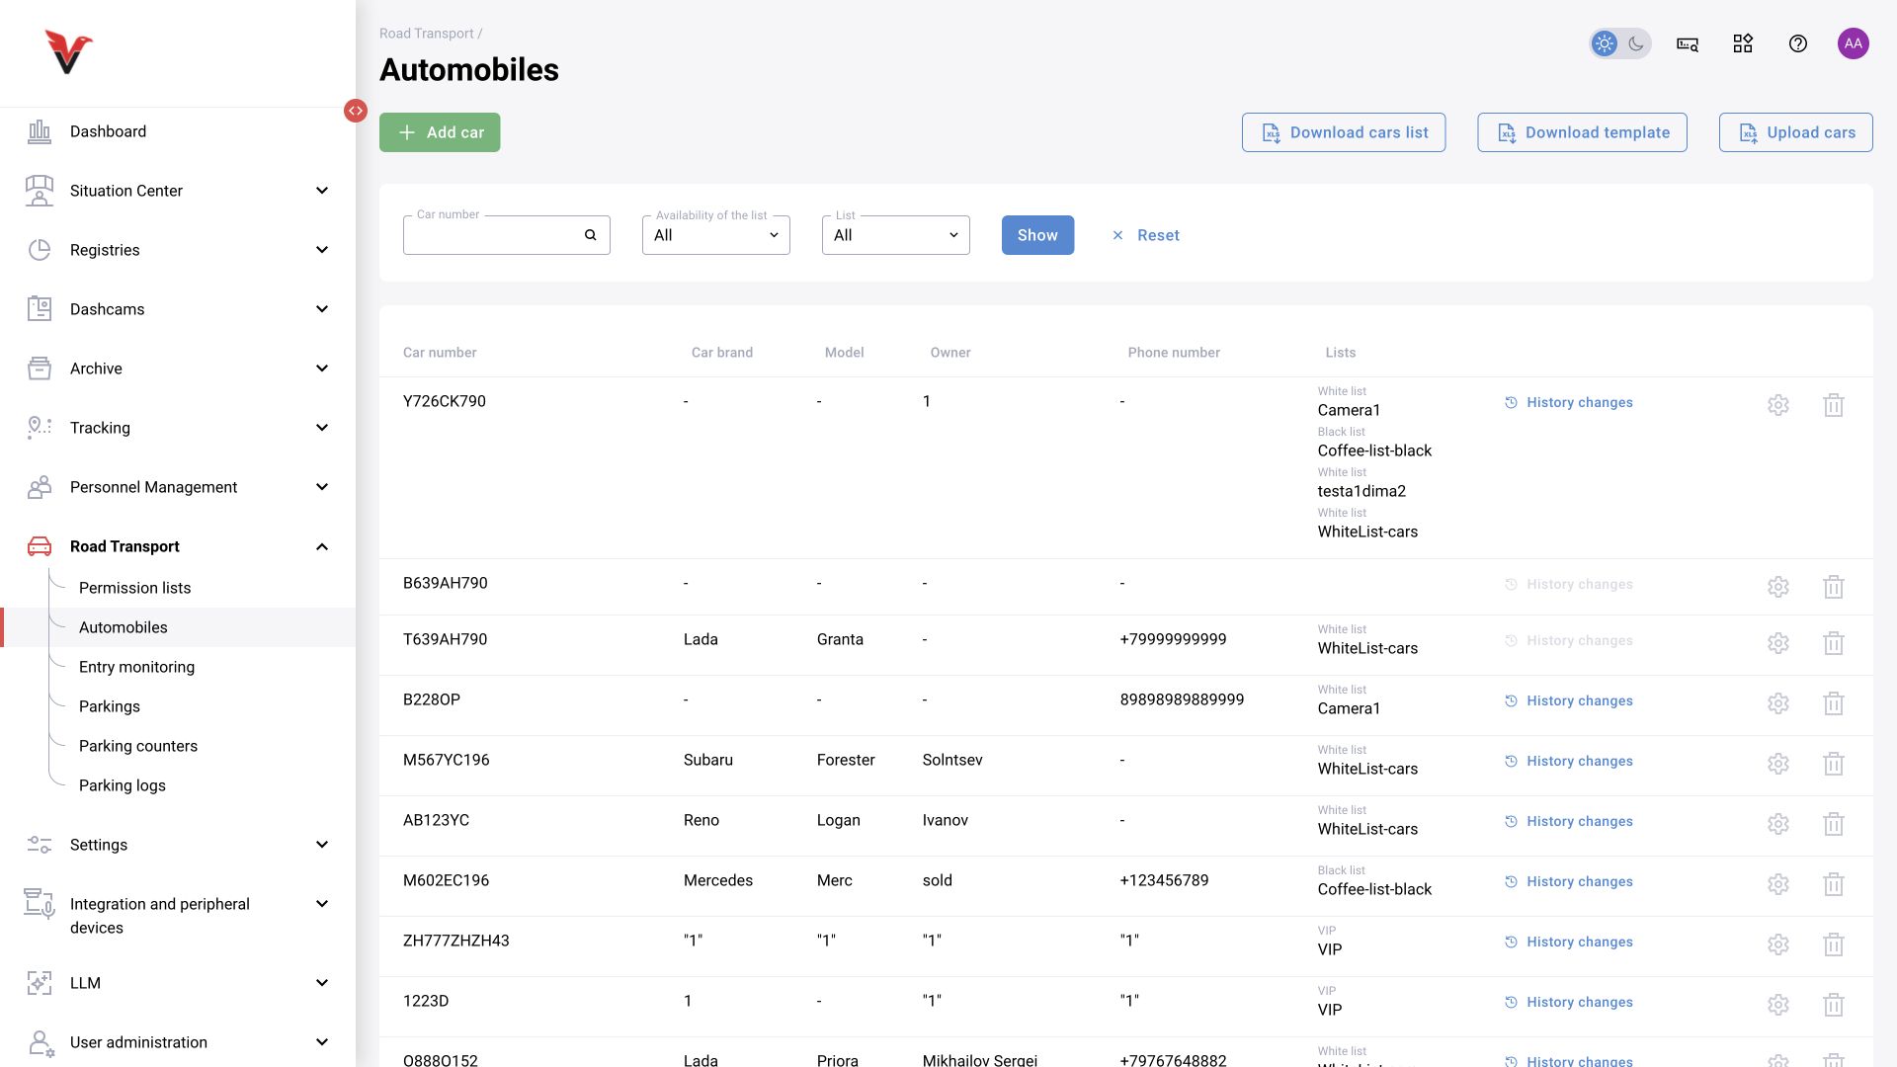The height and width of the screenshot is (1067, 1897).
Task: Expand the Integration and peripheral devices menu
Action: coord(178,916)
